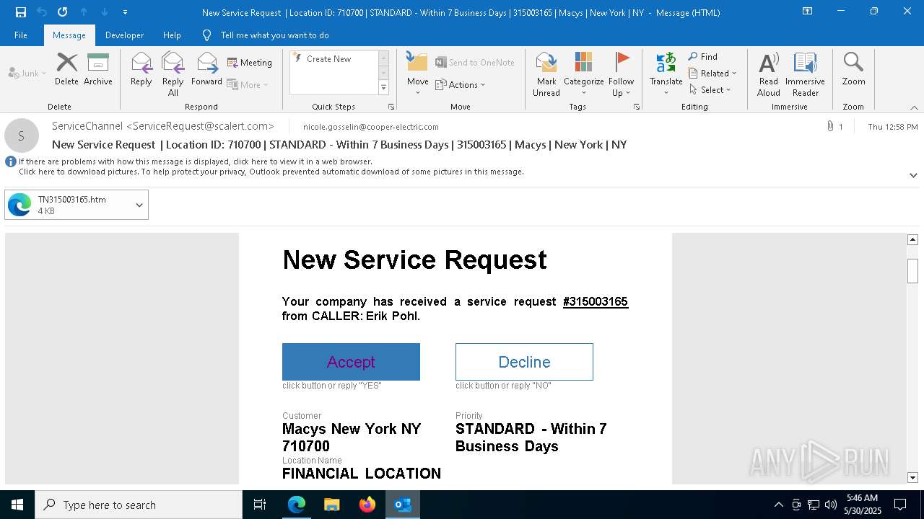Viewport: 924px width, 519px height.
Task: Click the message scrollbar down arrow
Action: tap(912, 477)
